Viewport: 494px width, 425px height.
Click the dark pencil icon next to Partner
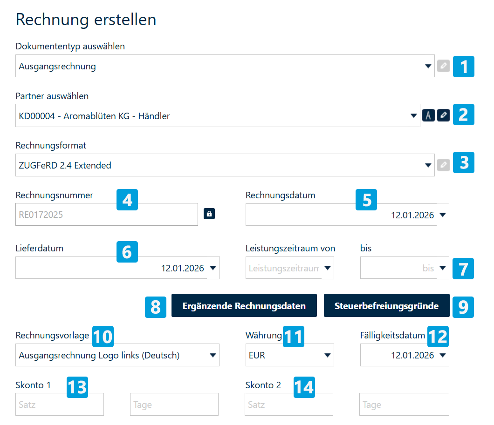click(443, 115)
